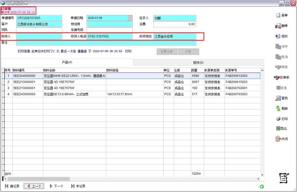Click 上一个 (previous record) button

[x=34, y=186]
